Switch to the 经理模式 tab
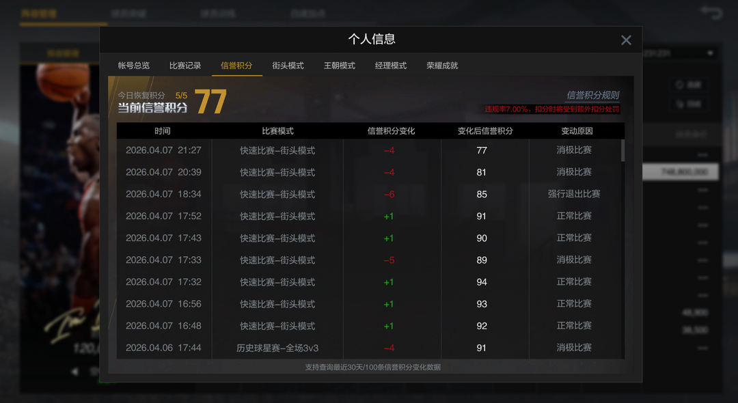Viewport: 738px width, 403px height. (x=391, y=66)
